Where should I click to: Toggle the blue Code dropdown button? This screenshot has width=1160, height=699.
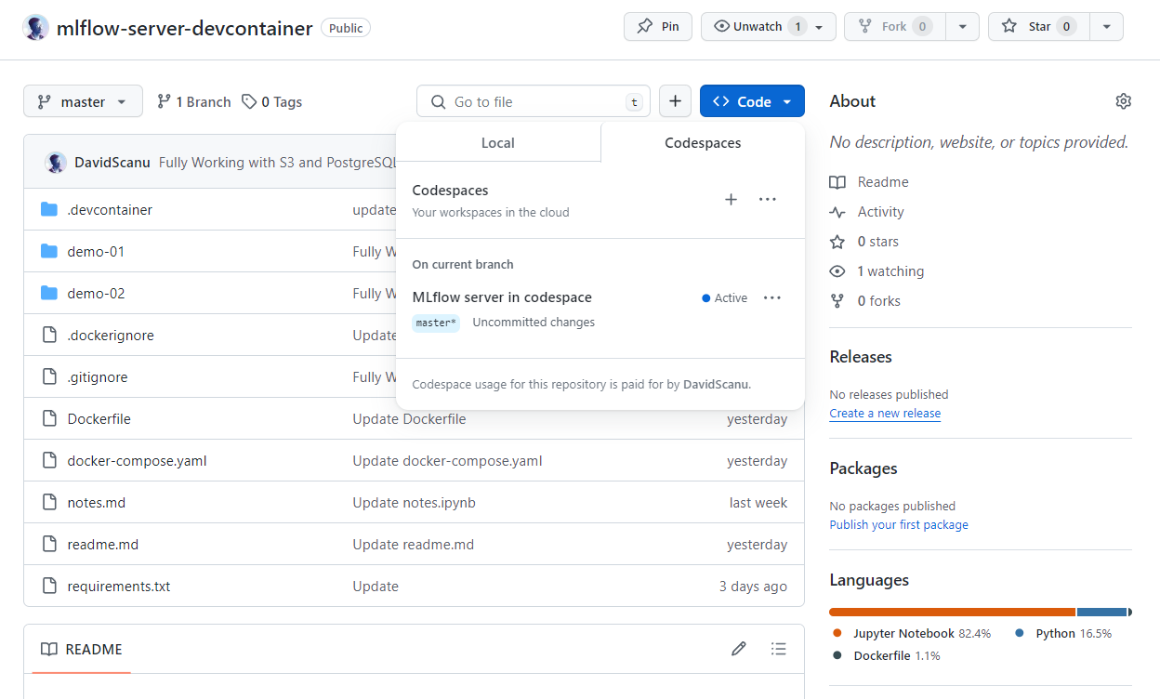click(752, 101)
